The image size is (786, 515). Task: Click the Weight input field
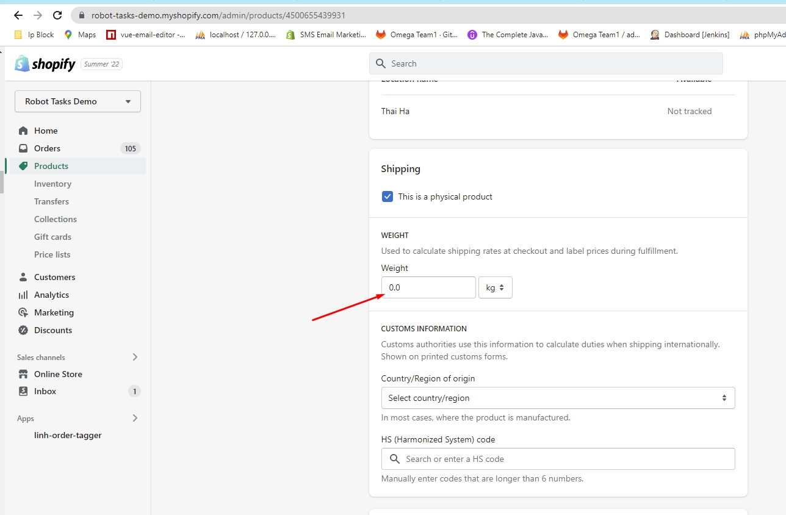coord(428,287)
